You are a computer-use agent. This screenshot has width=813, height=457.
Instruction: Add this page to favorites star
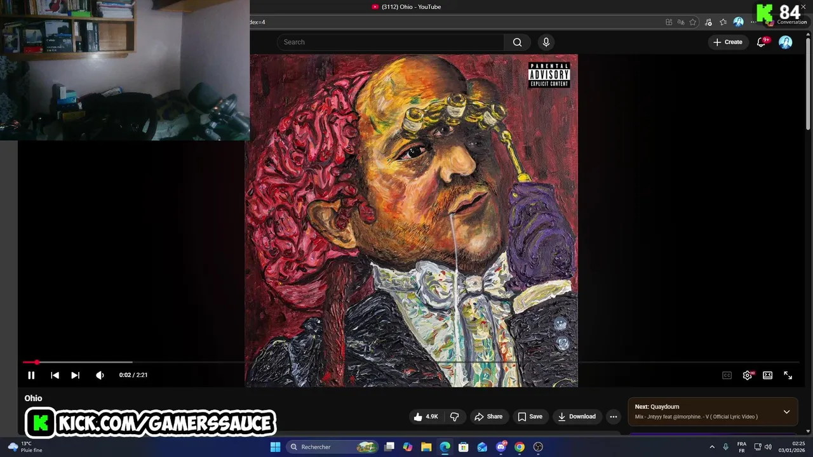point(693,22)
